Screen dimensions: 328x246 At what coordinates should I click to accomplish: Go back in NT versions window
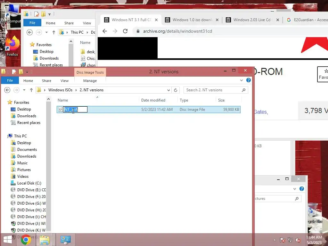click(7, 90)
